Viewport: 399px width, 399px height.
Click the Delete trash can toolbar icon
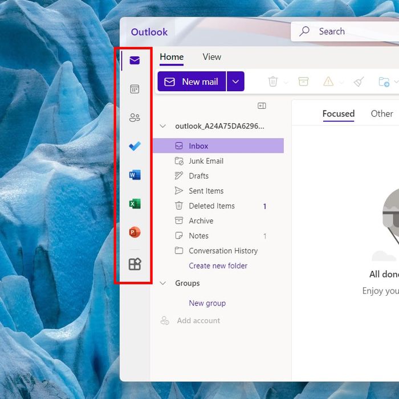click(x=273, y=82)
